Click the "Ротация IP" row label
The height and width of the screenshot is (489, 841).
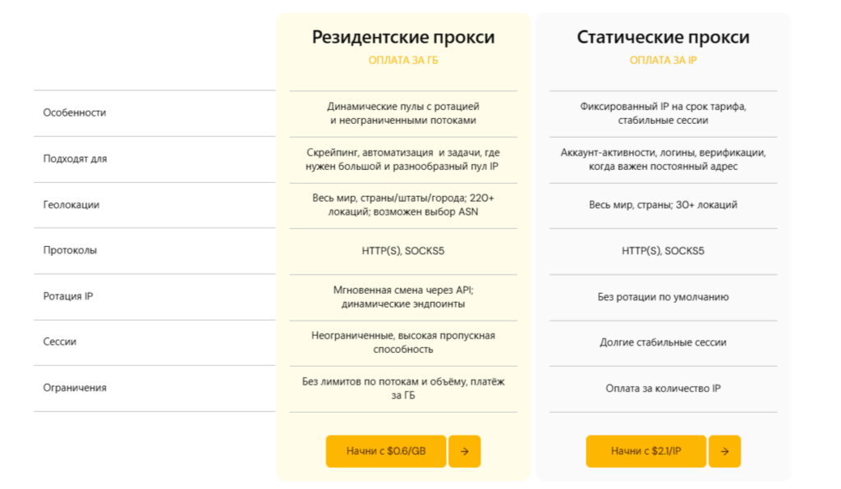pos(68,296)
